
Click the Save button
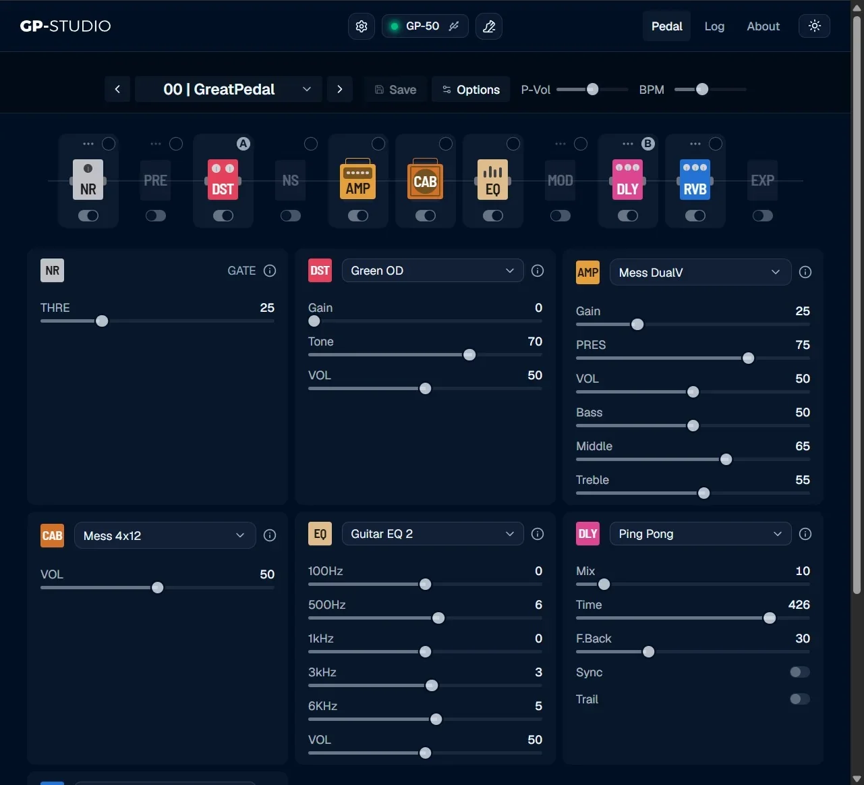click(396, 89)
